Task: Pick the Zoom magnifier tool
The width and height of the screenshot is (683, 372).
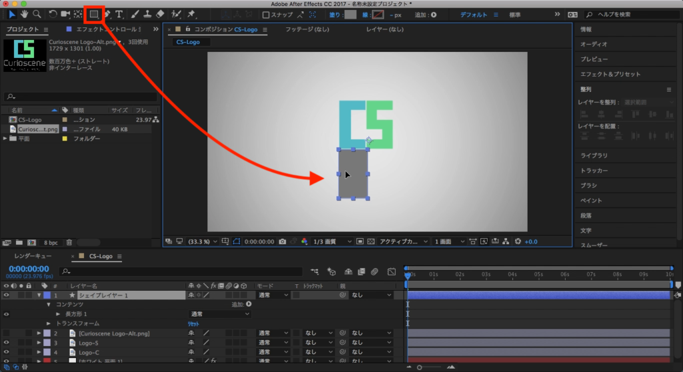Action: (37, 14)
